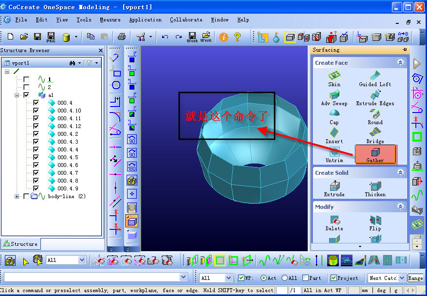Switch to the Structure tab
Screen dimensions: 427x296
point(20,244)
